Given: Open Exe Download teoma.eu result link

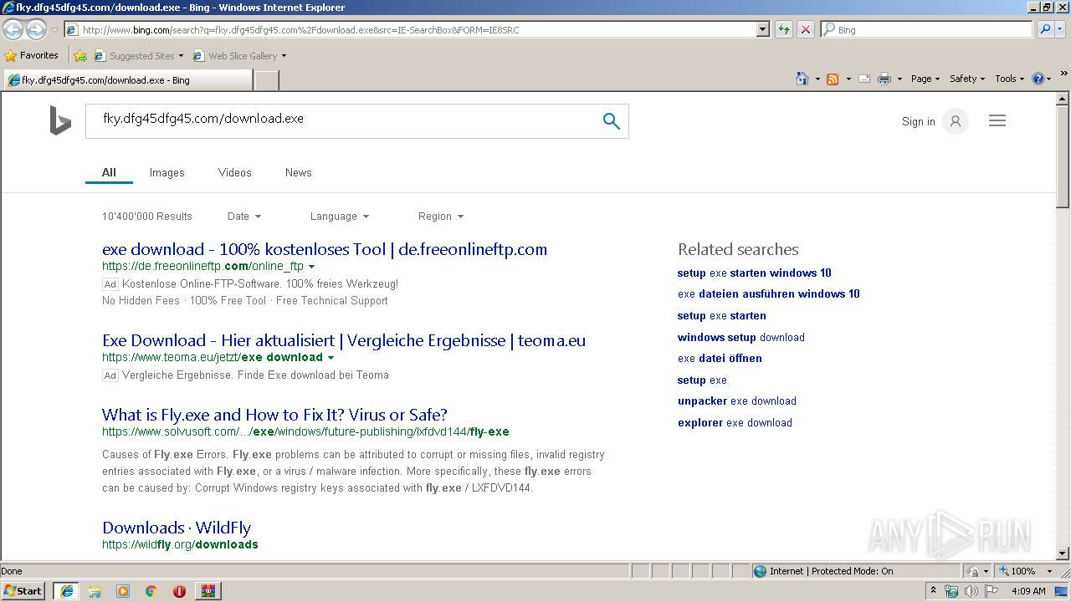Looking at the screenshot, I should click(x=344, y=340).
